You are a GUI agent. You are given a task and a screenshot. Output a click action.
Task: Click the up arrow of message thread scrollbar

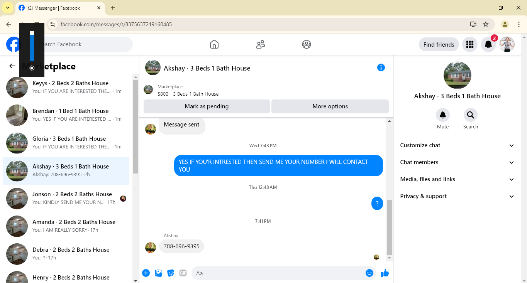pyautogui.click(x=389, y=121)
